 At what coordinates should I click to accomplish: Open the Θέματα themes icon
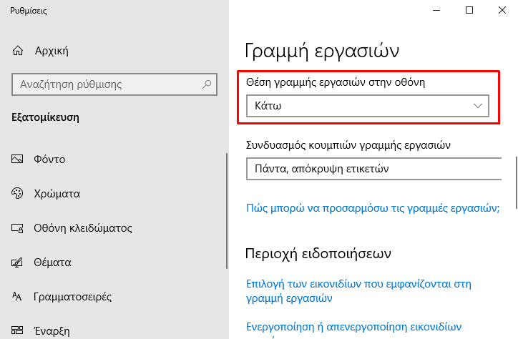[17, 262]
